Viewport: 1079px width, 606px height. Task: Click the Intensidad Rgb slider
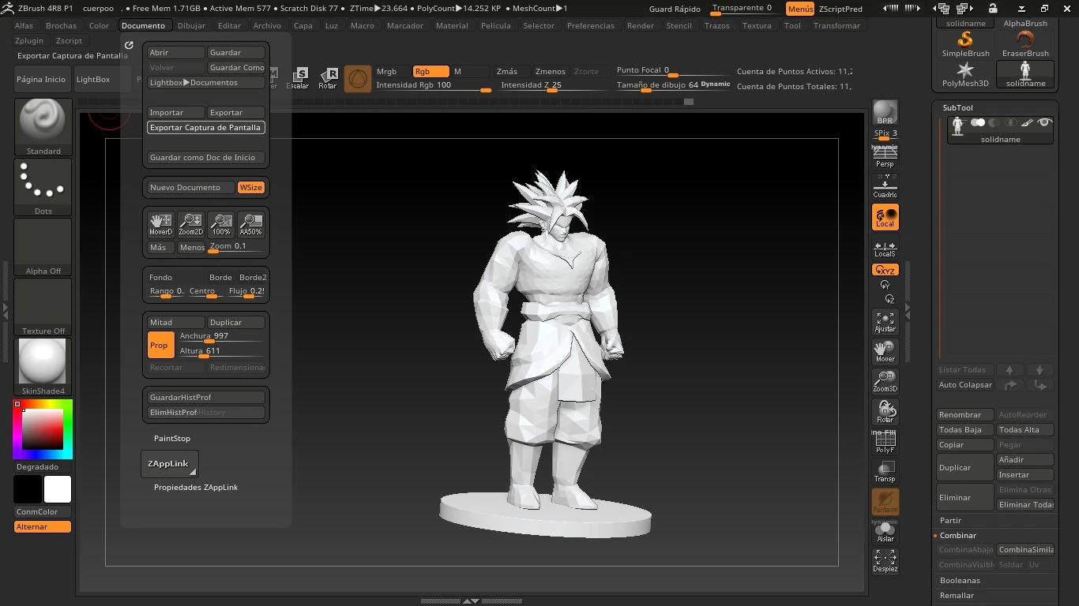[x=433, y=85]
